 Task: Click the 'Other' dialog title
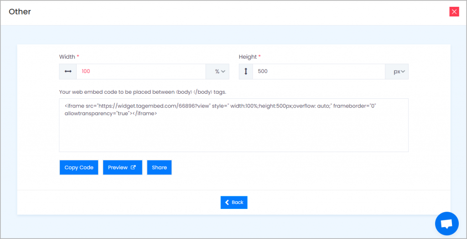click(20, 11)
